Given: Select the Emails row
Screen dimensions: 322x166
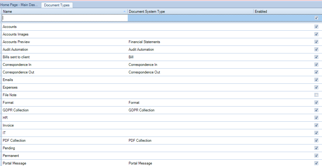Looking at the screenshot, I should (162, 80).
